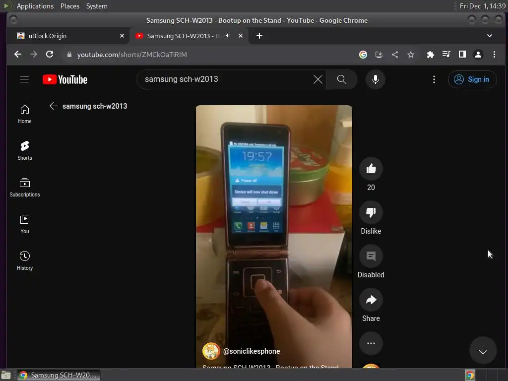This screenshot has height=381, width=508.
Task: Go to YouTube home via logo
Action: coord(65,79)
